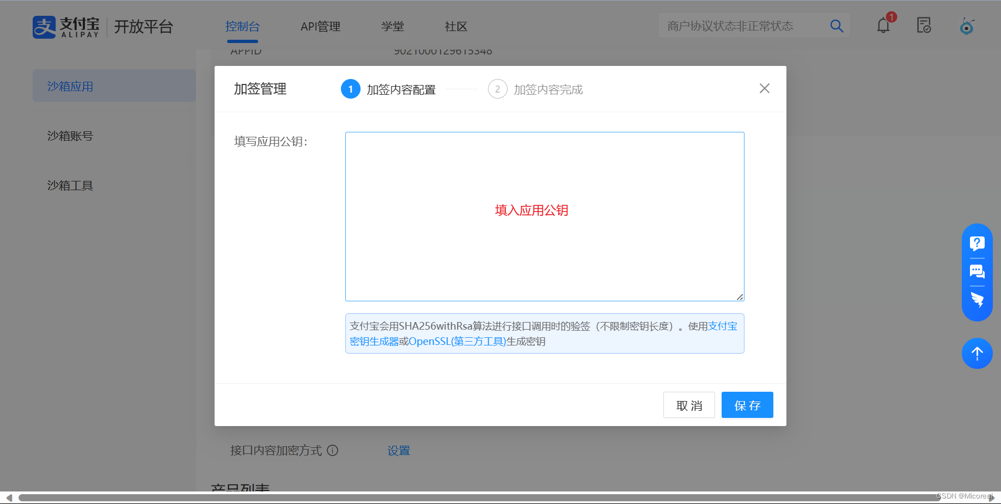The image size is (1001, 504).
Task: Open the 社区 menu
Action: tap(456, 27)
